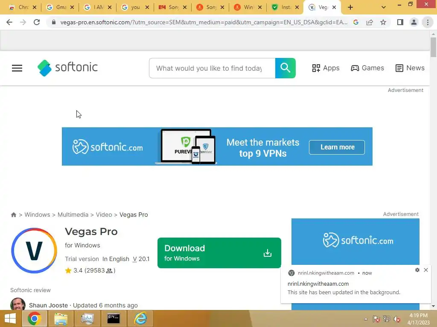
Task: Open Command Prompt from taskbar
Action: click(x=114, y=318)
